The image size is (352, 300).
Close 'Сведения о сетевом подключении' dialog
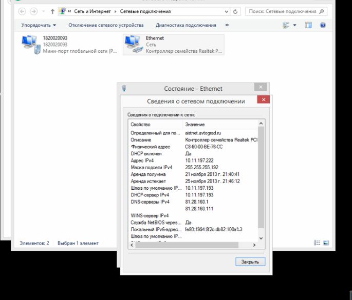tap(264, 99)
